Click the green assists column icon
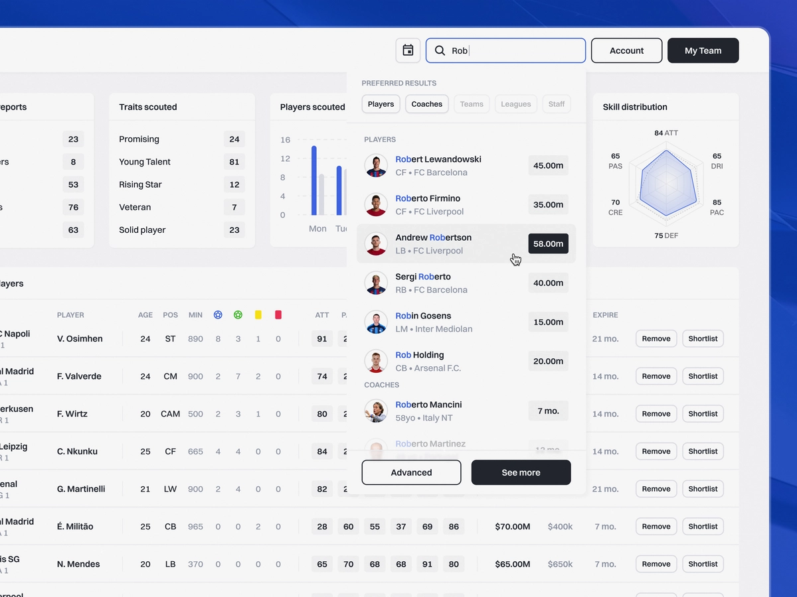The width and height of the screenshot is (797, 597). [x=238, y=315]
